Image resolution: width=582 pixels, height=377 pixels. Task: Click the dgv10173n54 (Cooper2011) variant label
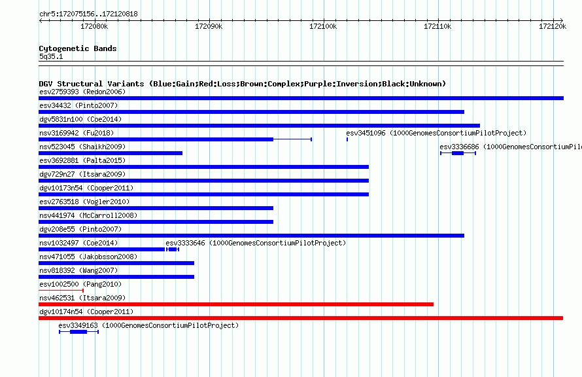(x=86, y=188)
